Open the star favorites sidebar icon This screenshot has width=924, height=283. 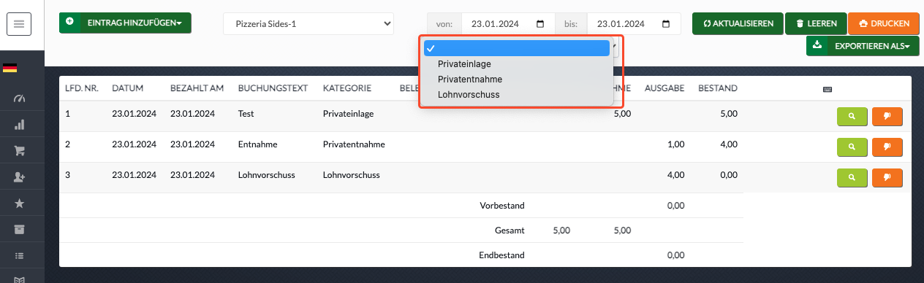tap(20, 203)
